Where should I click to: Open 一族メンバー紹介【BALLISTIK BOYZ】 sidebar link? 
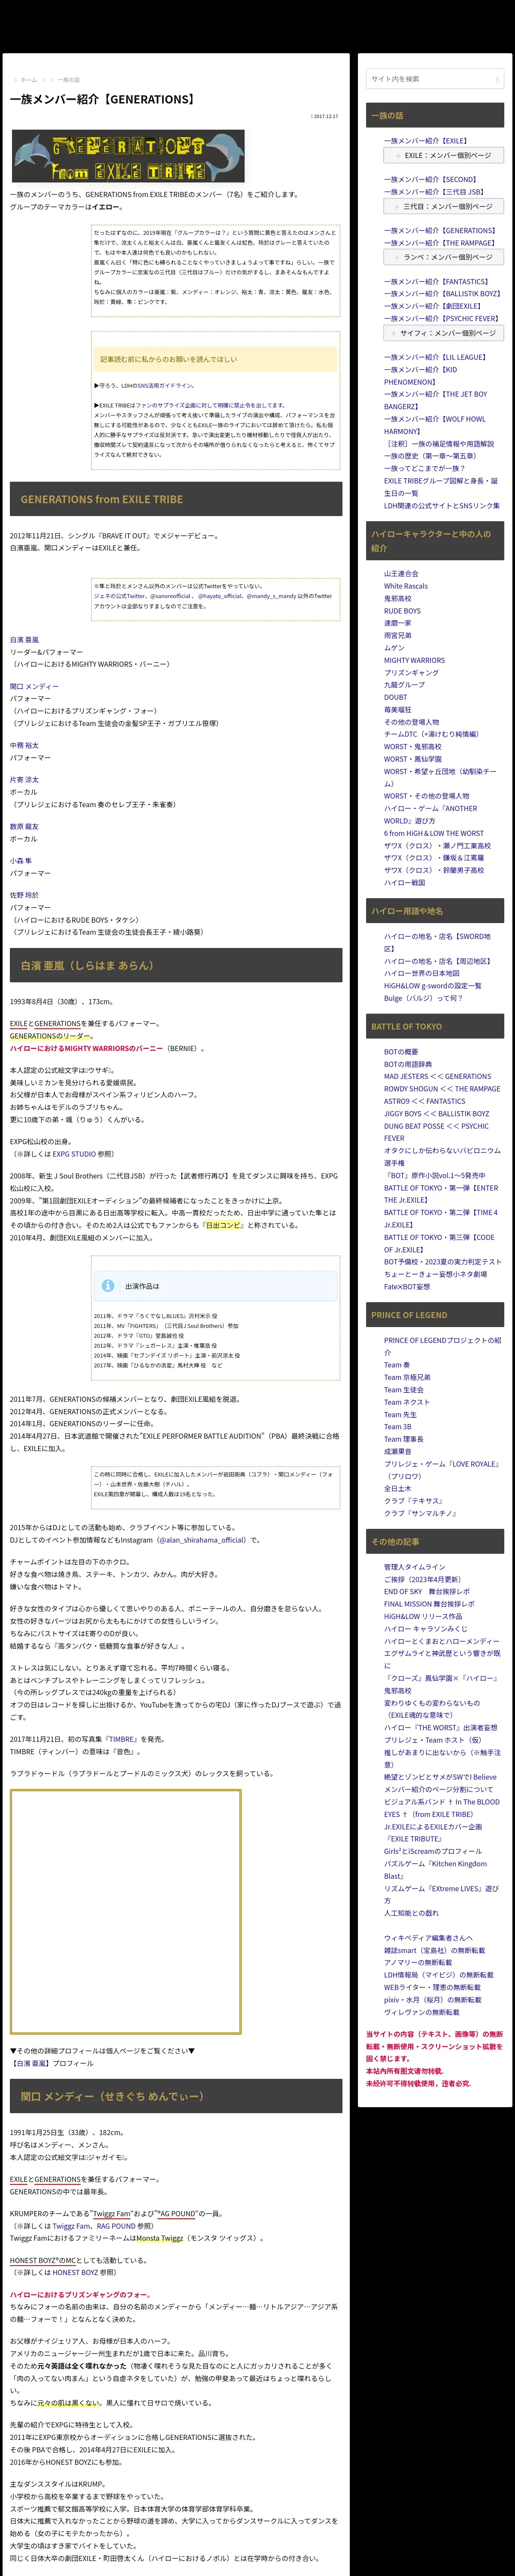coord(442,294)
